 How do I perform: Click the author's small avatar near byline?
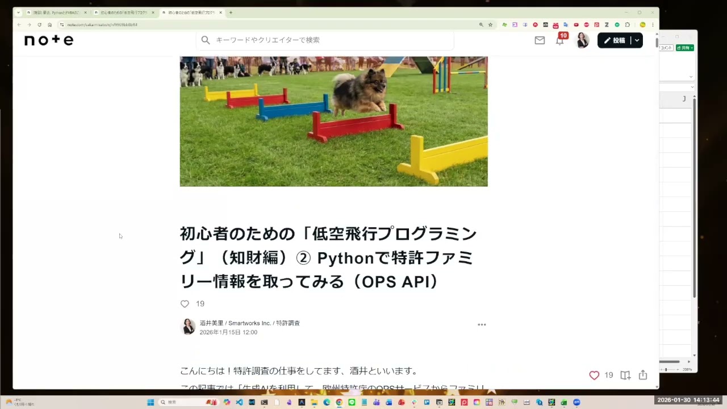pyautogui.click(x=188, y=327)
